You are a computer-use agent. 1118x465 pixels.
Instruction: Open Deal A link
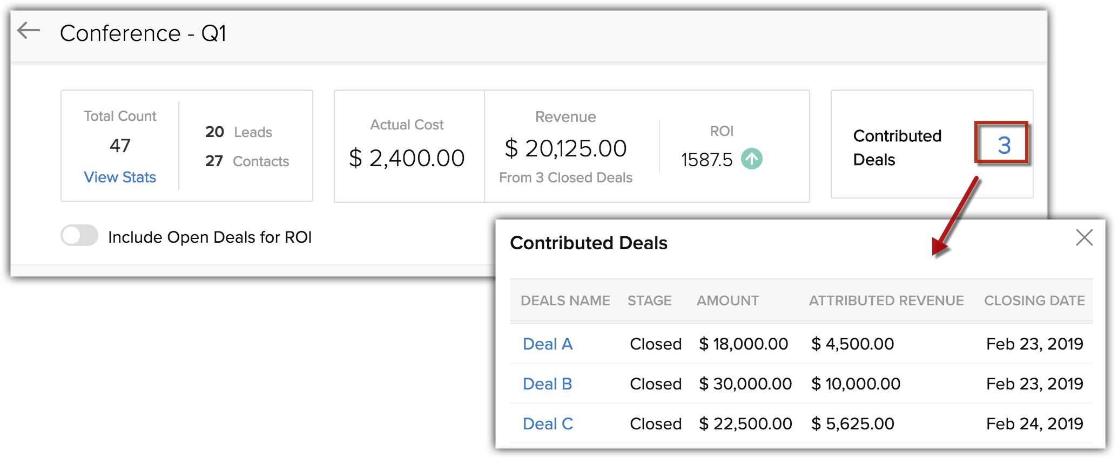(x=547, y=344)
